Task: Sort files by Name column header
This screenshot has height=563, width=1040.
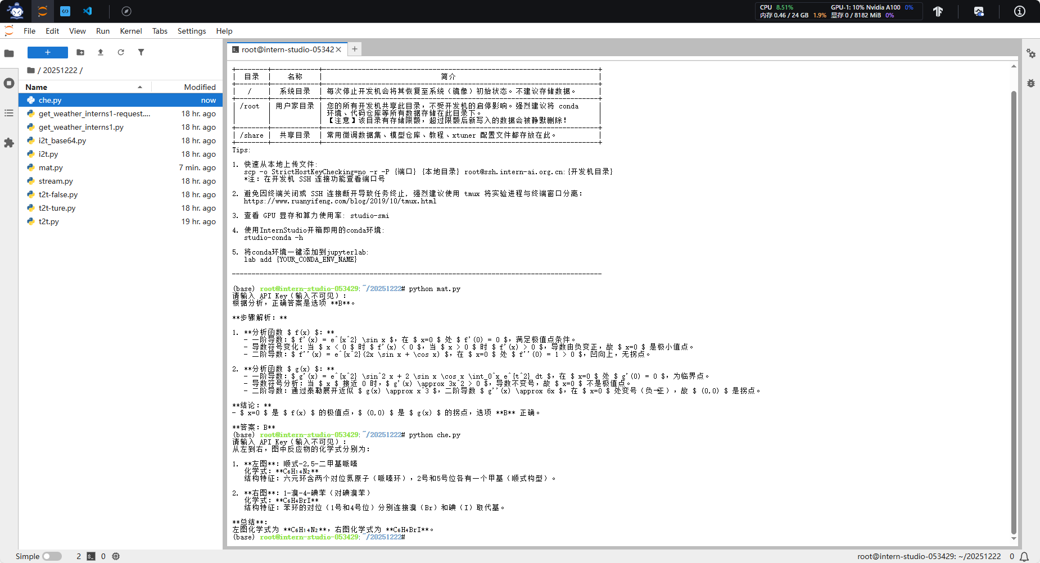Action: click(37, 87)
